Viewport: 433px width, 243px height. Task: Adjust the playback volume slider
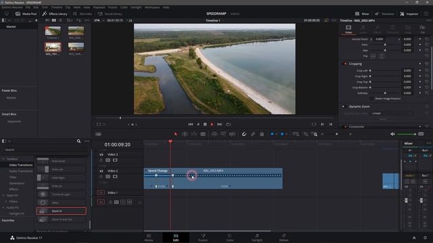pos(407,134)
